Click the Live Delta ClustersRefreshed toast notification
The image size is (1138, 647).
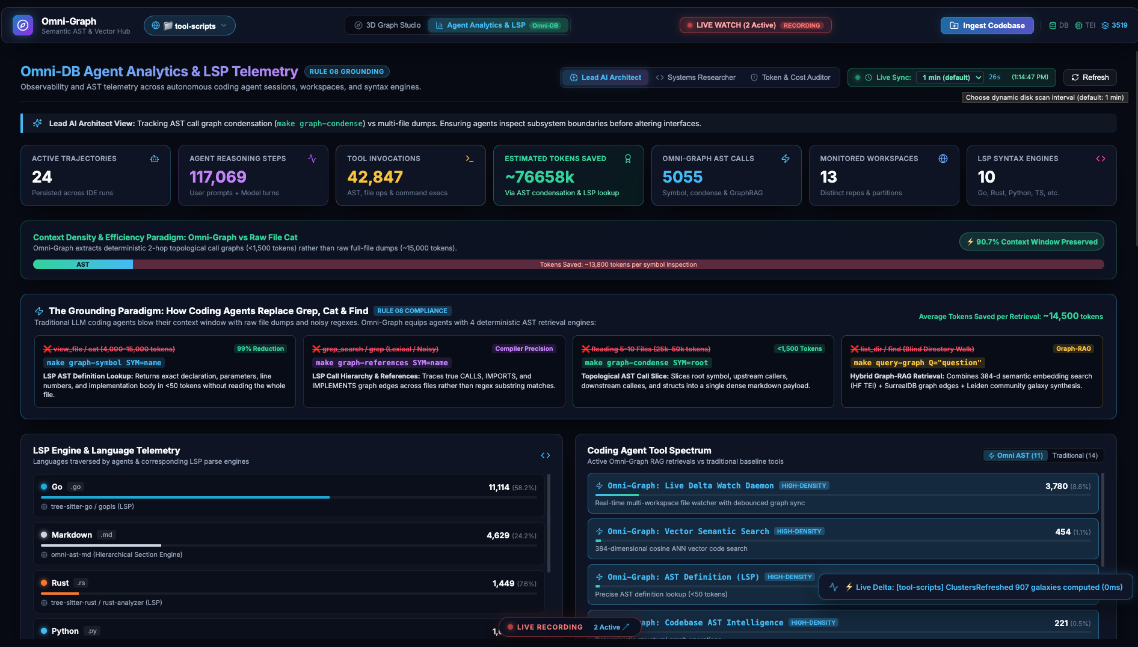point(975,587)
